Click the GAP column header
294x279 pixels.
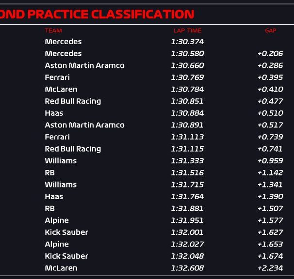271,31
